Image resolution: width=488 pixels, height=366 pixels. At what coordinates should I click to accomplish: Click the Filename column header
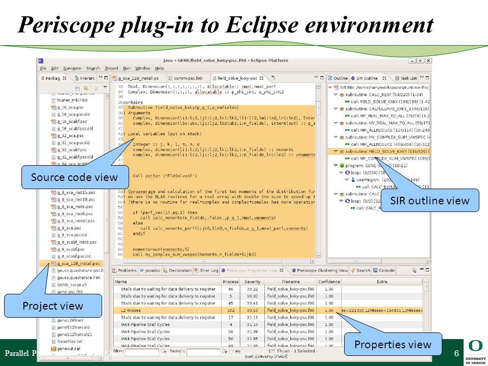click(x=291, y=282)
